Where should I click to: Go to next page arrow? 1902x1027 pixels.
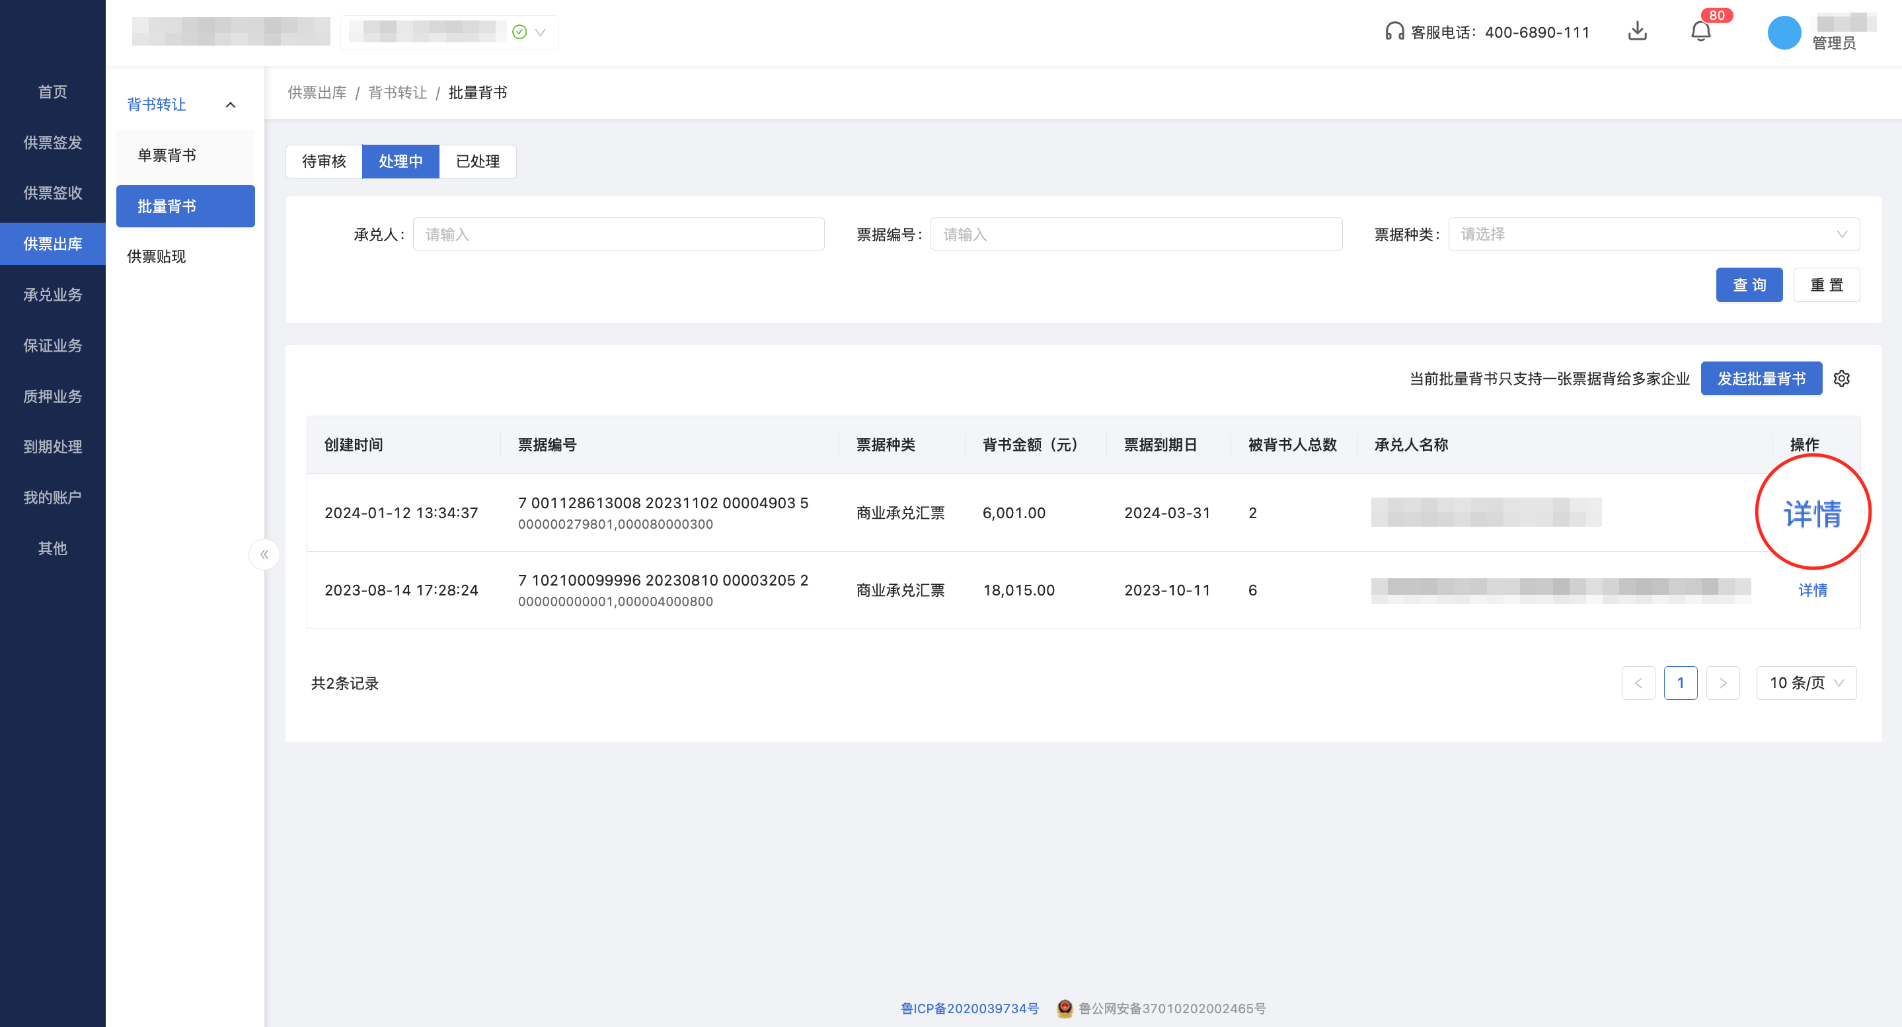(1723, 683)
